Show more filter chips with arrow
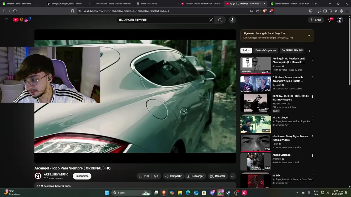 (309, 51)
